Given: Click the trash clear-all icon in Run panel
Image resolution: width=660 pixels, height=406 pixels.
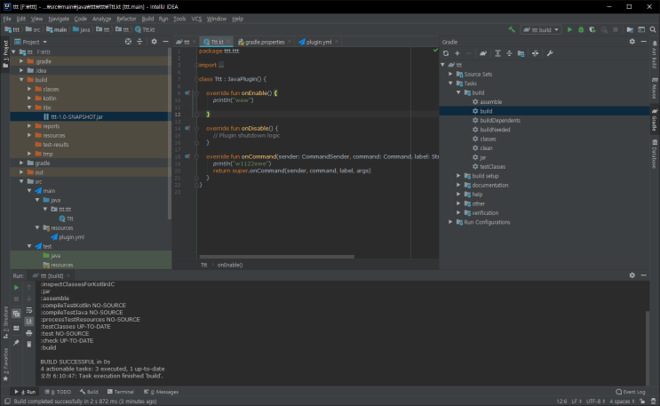Looking at the screenshot, I should 29,345.
